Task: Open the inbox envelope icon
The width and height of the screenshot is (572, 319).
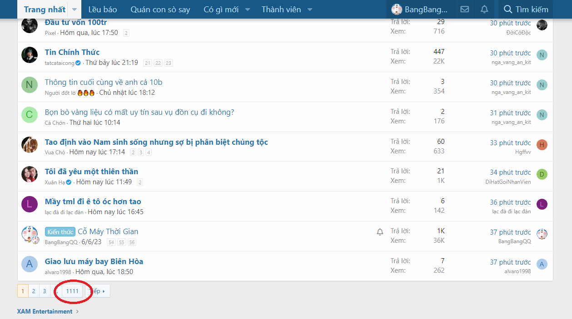Action: click(464, 9)
